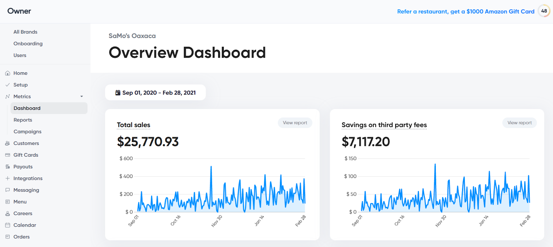Click the Careers person icon

click(x=8, y=214)
